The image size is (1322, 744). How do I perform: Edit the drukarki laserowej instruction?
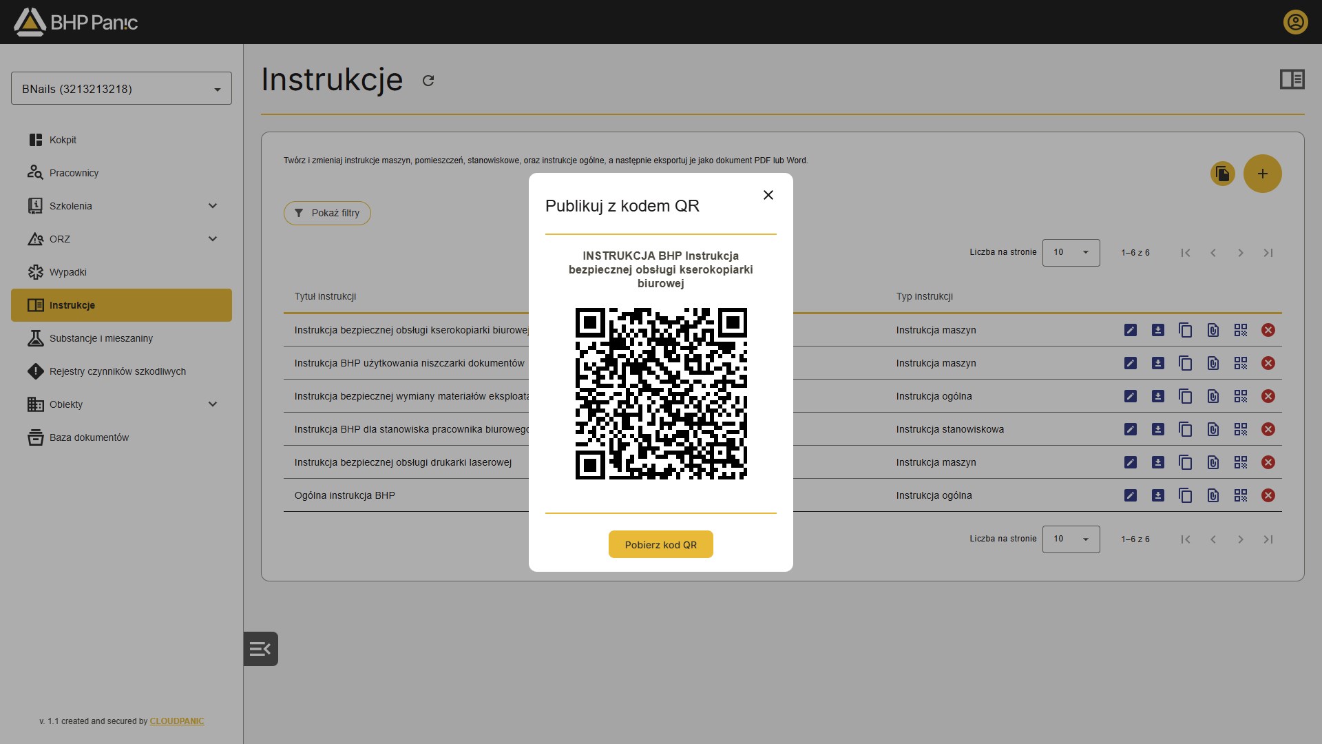[x=1130, y=462]
